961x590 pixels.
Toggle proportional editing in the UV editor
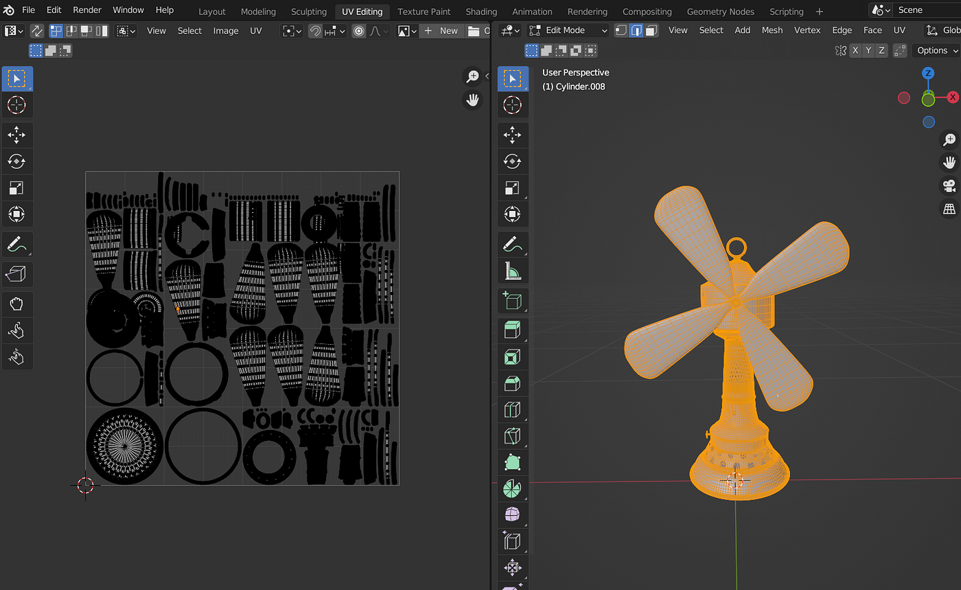(359, 31)
